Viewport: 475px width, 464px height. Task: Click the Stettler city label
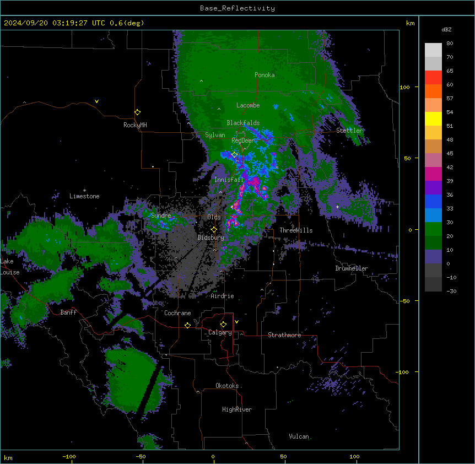coord(349,131)
